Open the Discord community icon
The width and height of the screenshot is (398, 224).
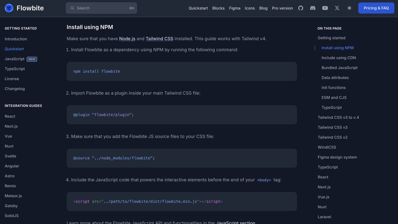tap(313, 8)
